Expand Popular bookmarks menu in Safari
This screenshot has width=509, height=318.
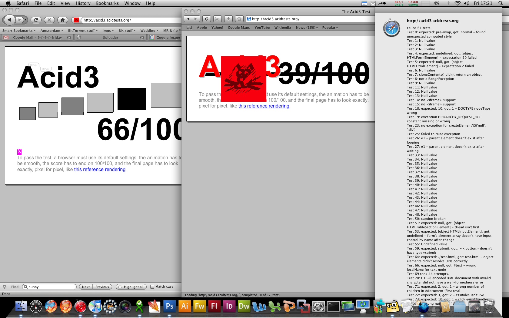pyautogui.click(x=330, y=28)
